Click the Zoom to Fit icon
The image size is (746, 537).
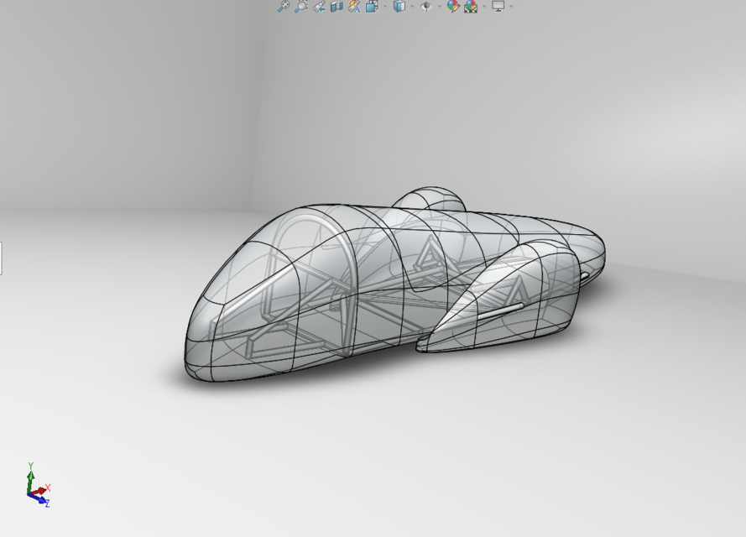pos(284,6)
